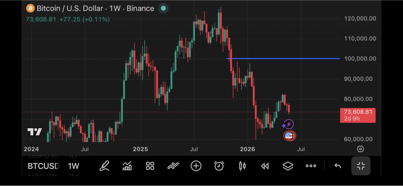
Task: Tap the 2026 label on the time axis
Action: (x=248, y=149)
